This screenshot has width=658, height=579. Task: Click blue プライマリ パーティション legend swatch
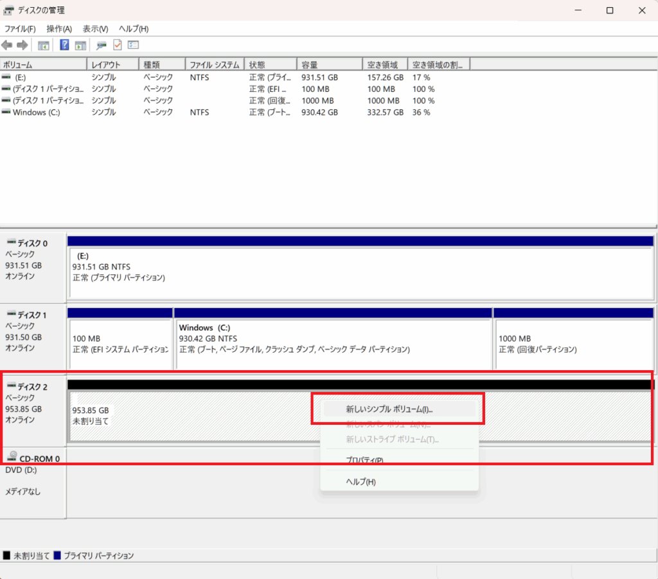coord(57,555)
